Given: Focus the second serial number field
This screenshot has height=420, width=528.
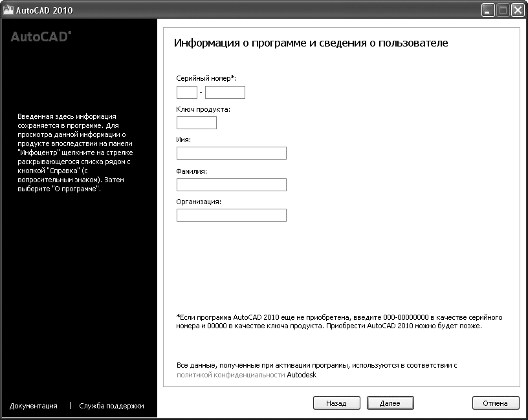Looking at the screenshot, I should click(x=225, y=92).
